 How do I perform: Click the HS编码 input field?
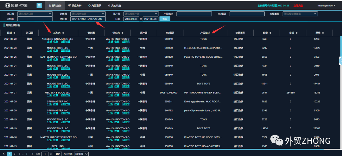point(247,14)
